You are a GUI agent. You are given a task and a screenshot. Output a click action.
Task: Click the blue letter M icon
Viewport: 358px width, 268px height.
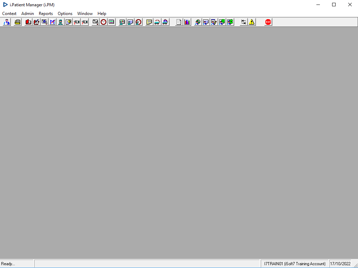click(52, 22)
